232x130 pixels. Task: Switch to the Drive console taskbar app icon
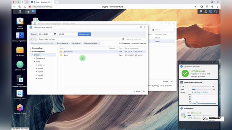tap(28, 11)
